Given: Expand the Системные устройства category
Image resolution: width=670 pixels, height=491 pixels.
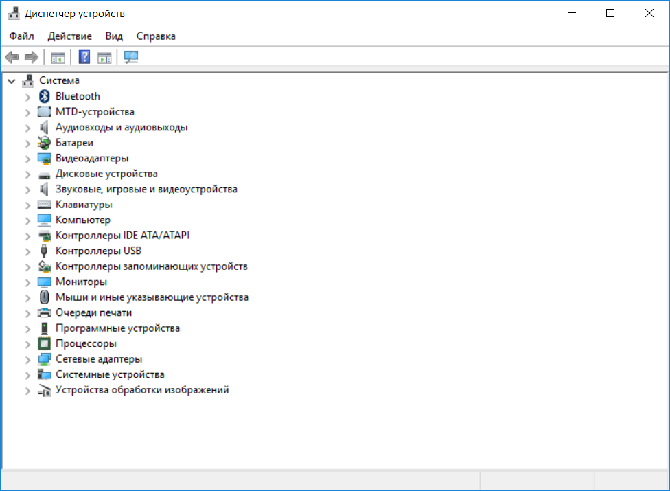Looking at the screenshot, I should (27, 375).
